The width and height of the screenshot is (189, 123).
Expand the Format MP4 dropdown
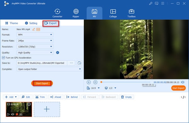35,35
